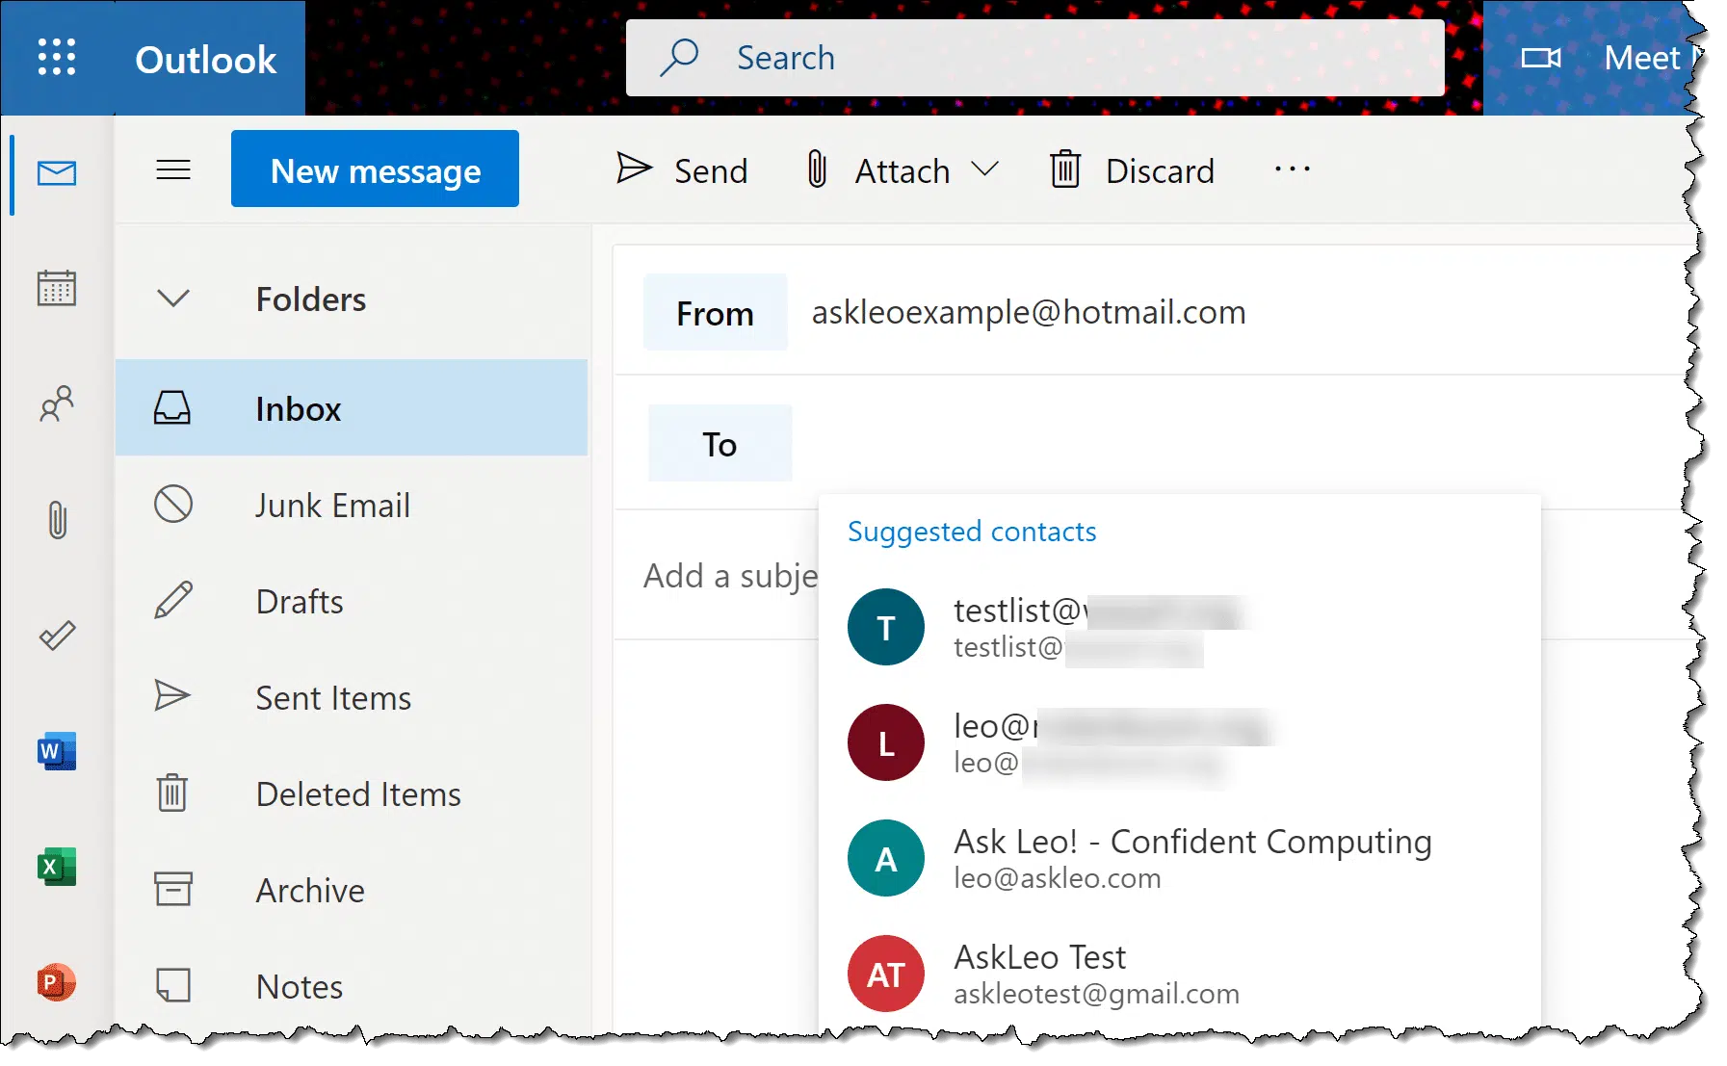1727x1066 pixels.
Task: Open People contacts in left rail
Action: [57, 403]
